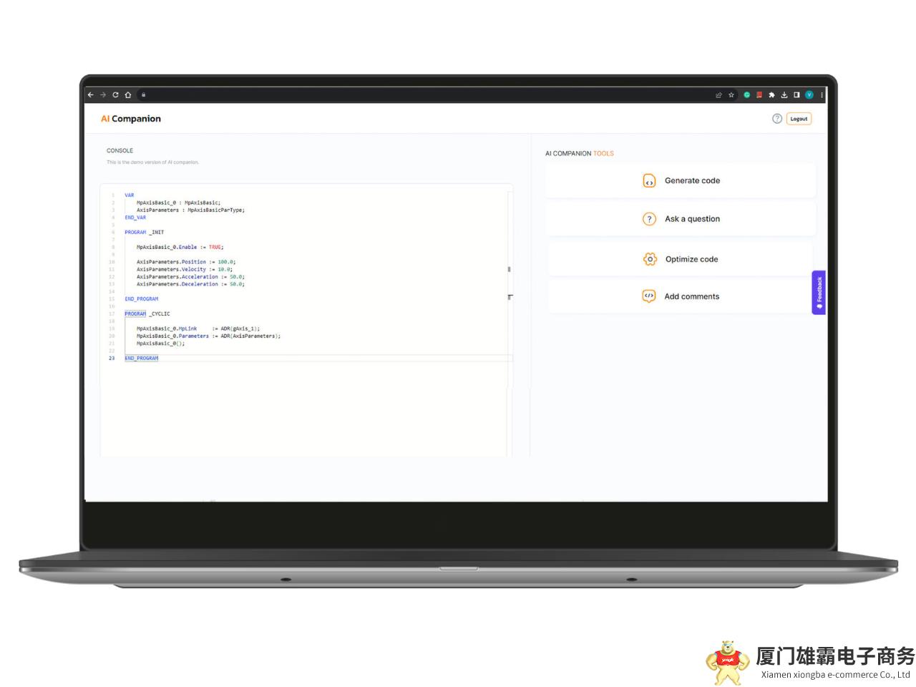The height and width of the screenshot is (687, 916).
Task: Click the Generate code icon
Action: [649, 181]
